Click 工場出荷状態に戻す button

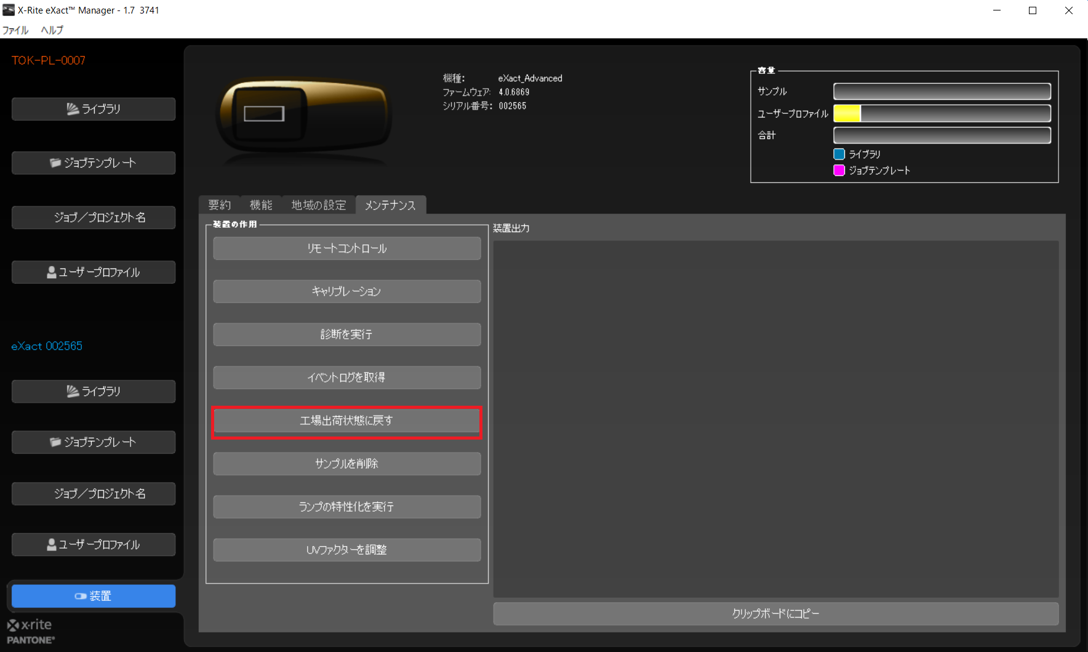347,421
